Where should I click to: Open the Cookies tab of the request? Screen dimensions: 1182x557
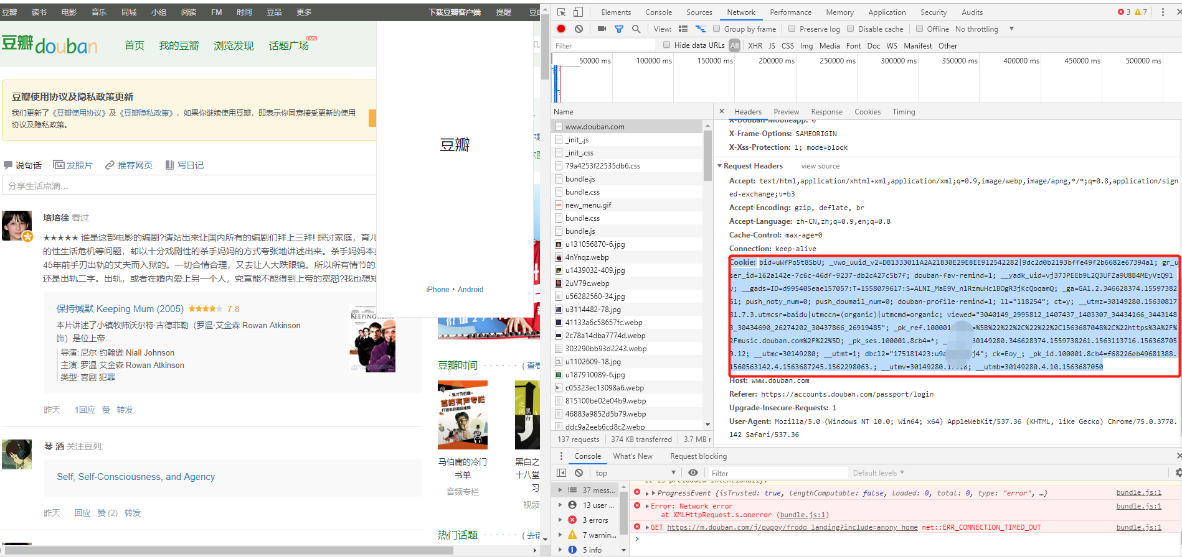pyautogui.click(x=867, y=111)
